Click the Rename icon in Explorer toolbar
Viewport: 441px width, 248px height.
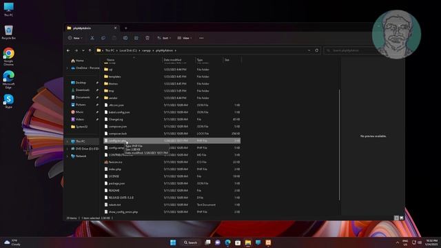tap(125, 38)
